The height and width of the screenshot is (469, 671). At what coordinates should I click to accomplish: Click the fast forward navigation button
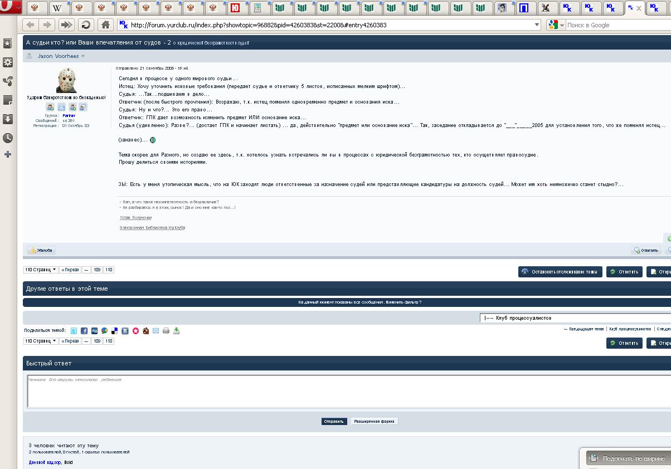click(66, 25)
